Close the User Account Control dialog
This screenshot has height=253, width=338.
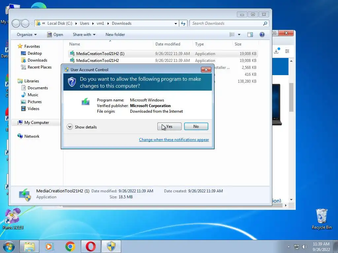click(206, 70)
